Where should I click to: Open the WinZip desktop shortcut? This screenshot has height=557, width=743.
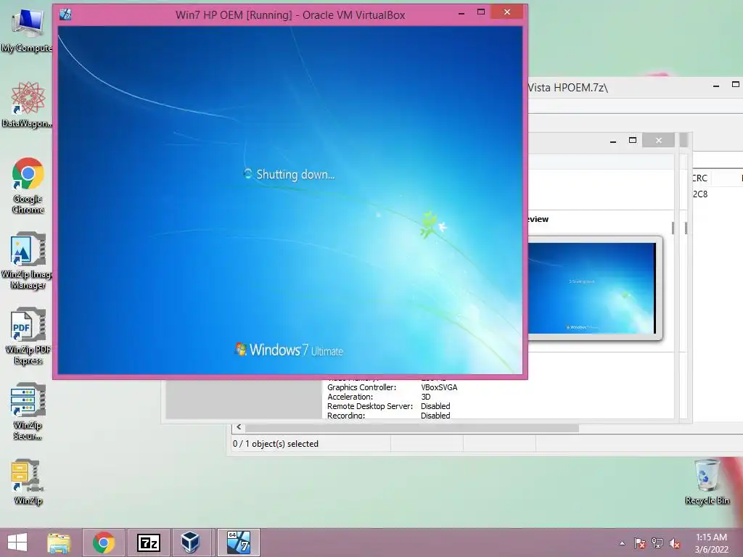pos(28,482)
